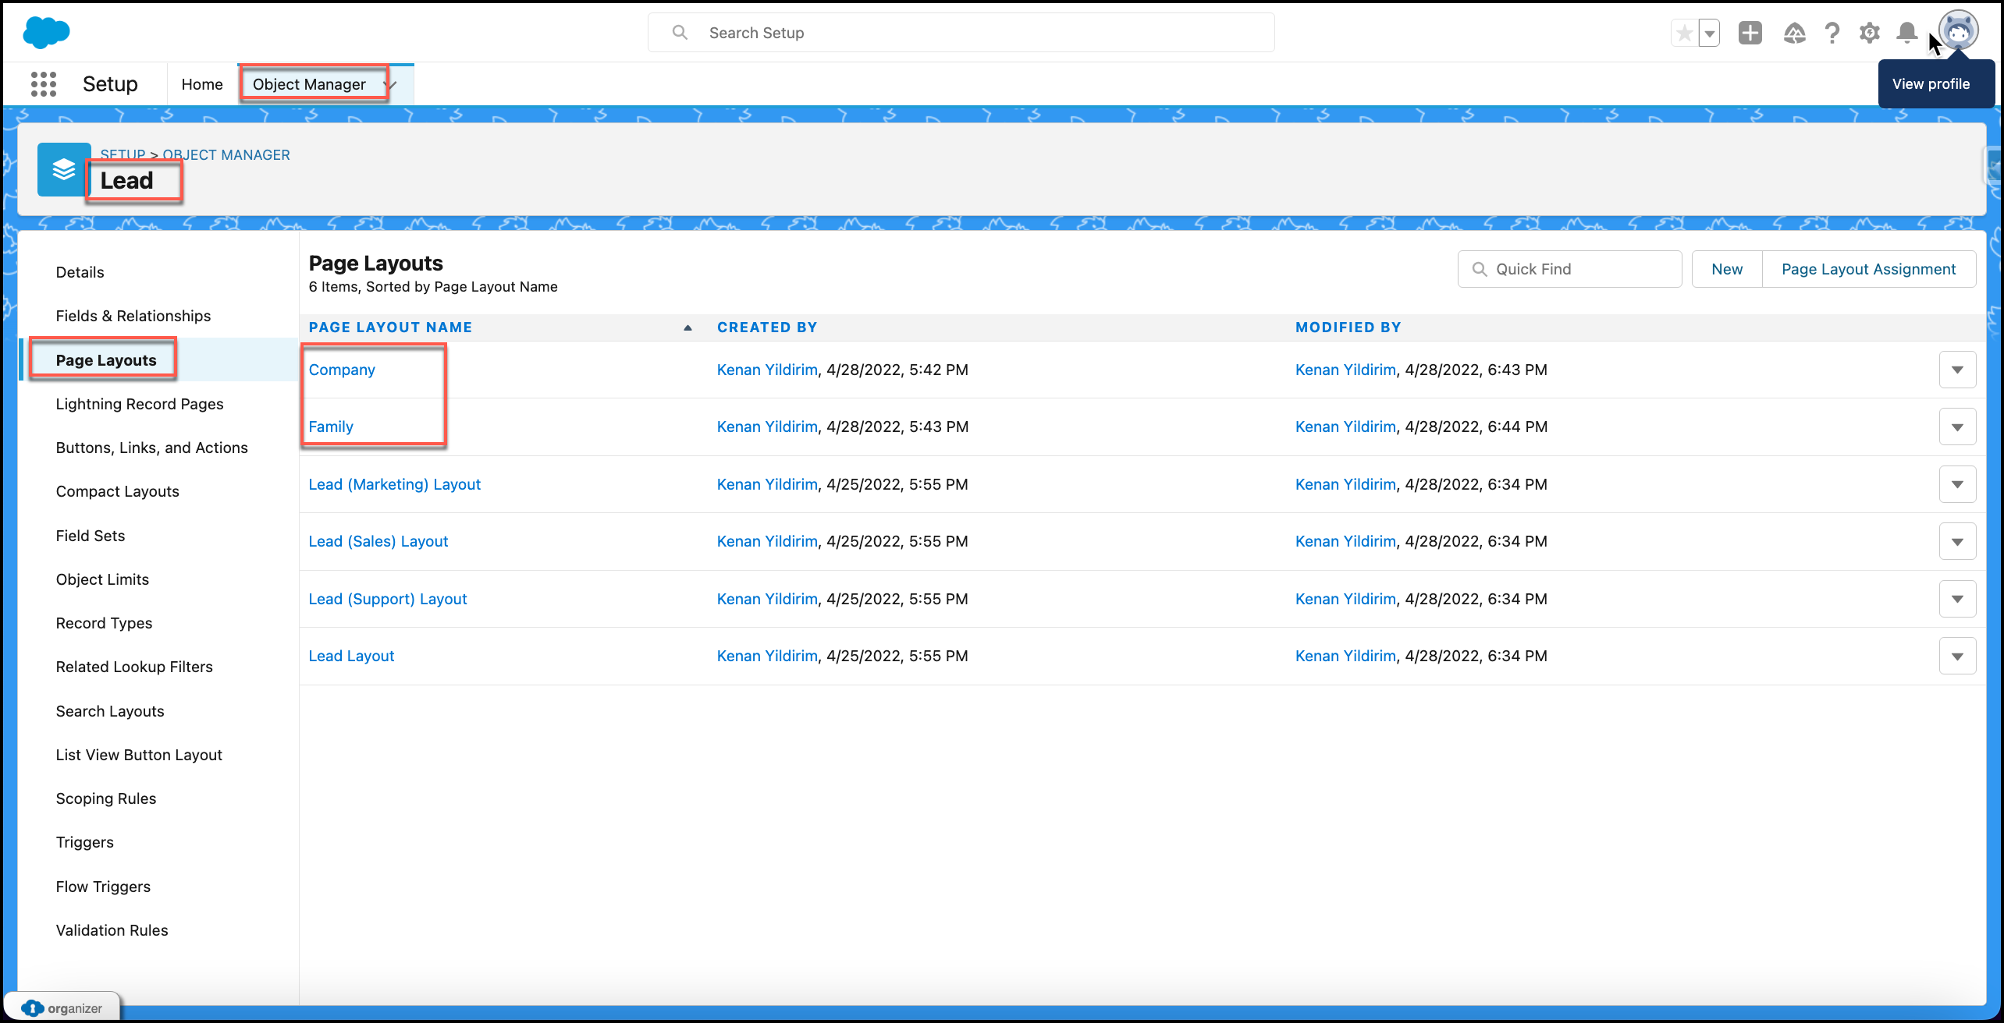2004x1023 pixels.
Task: Open the Lead (Sales) Layout link
Action: click(378, 541)
